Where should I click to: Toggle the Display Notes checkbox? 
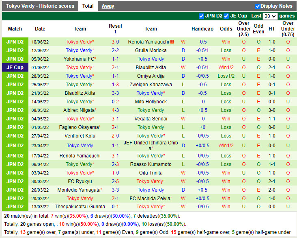pyautogui.click(x=258, y=6)
